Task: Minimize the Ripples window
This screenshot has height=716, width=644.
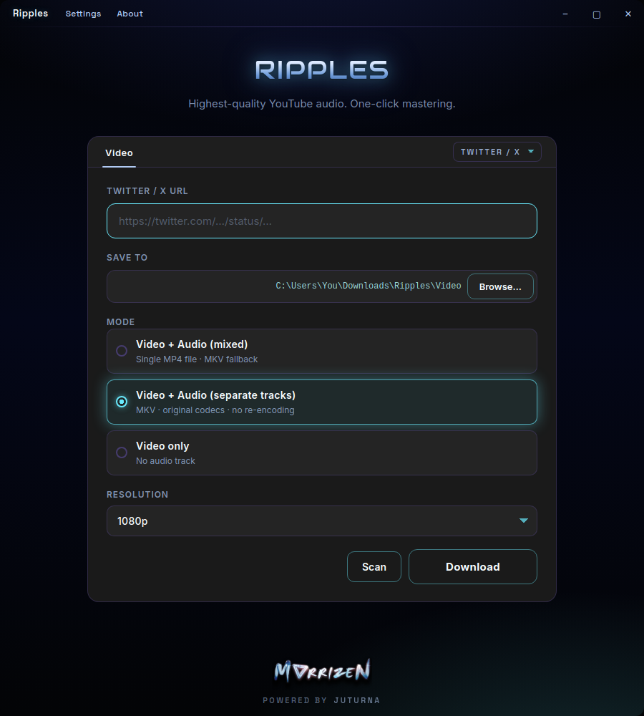Action: [x=565, y=14]
